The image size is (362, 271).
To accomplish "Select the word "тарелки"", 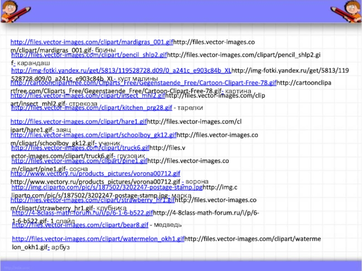I will pyautogui.click(x=190, y=107).
